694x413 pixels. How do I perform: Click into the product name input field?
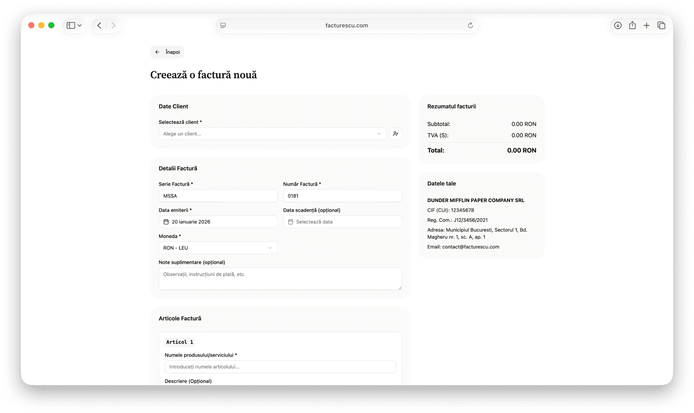point(280,367)
